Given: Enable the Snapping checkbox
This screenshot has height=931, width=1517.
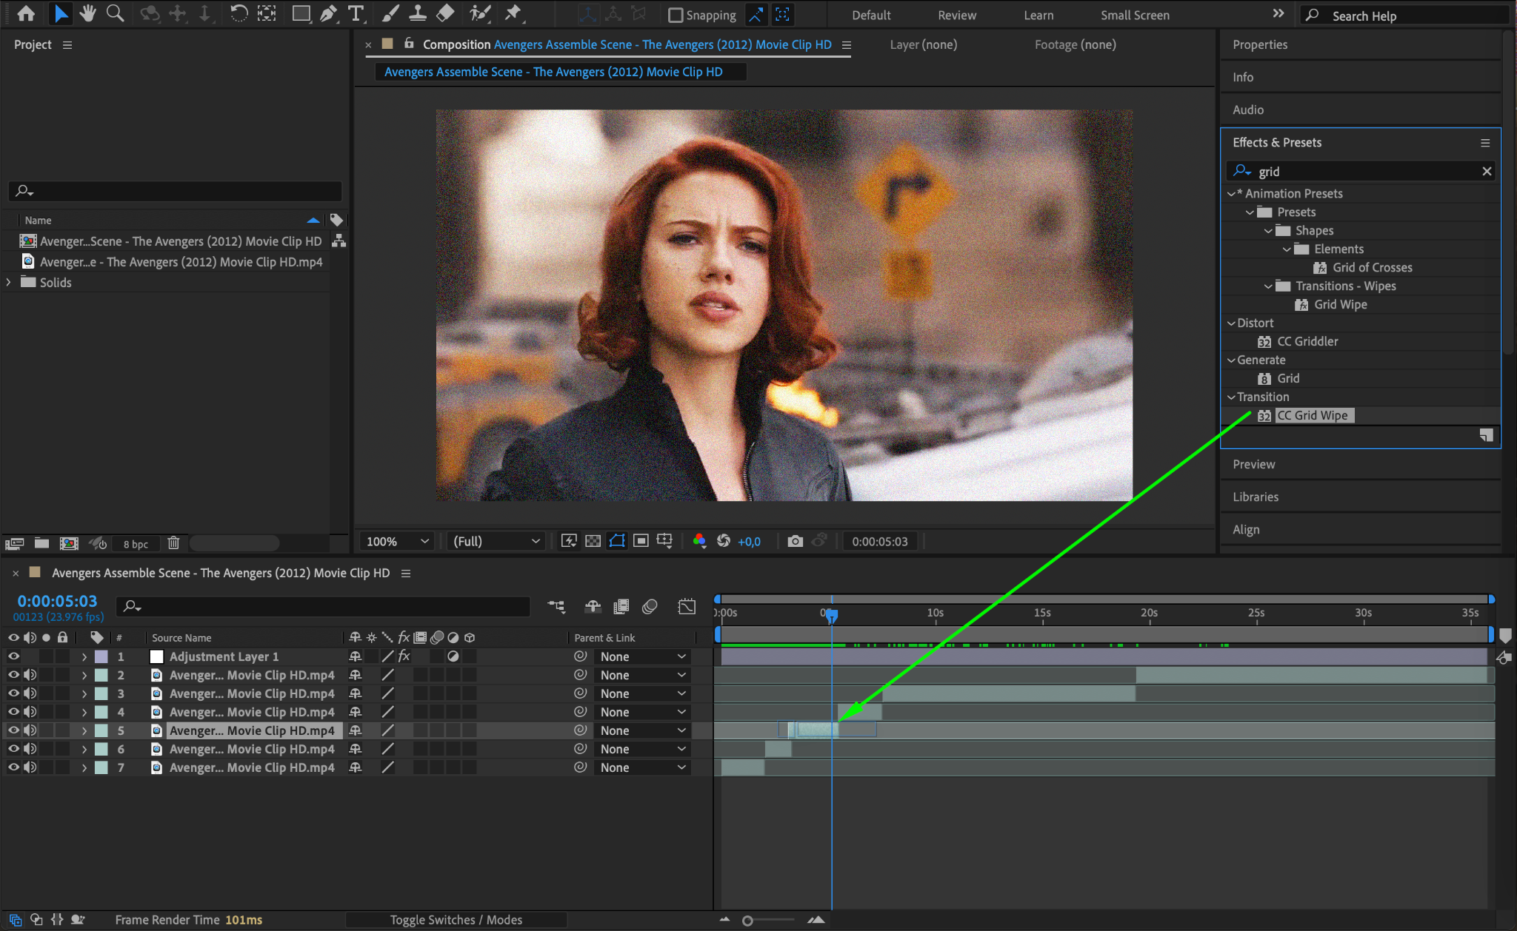Looking at the screenshot, I should [x=675, y=15].
